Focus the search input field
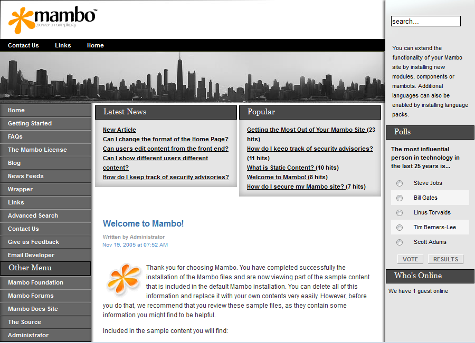This screenshot has width=475, height=343. pos(425,21)
